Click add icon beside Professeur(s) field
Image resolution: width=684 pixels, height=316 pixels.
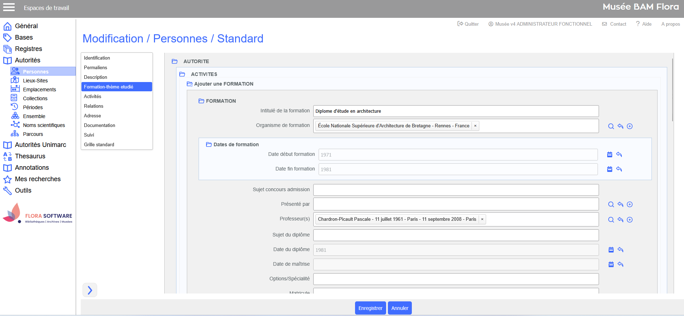(630, 220)
